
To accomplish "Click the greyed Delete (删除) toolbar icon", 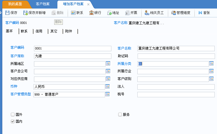I will click(x=54, y=13).
